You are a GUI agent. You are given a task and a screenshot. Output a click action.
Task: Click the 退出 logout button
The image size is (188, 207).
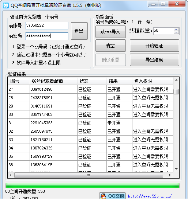pos(79,31)
